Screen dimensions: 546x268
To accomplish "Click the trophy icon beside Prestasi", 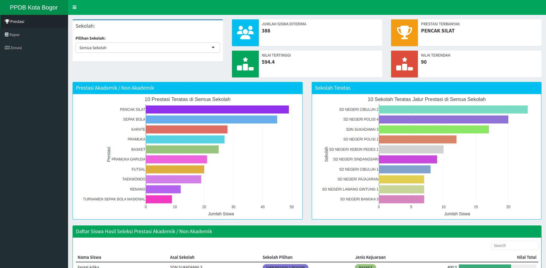I will (7, 21).
